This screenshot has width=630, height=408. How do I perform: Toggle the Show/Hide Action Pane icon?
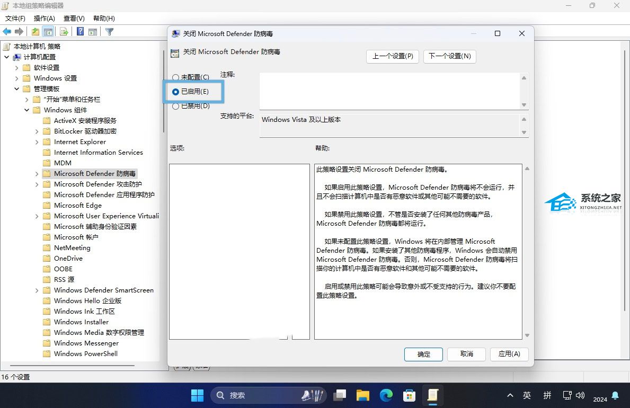[93, 31]
